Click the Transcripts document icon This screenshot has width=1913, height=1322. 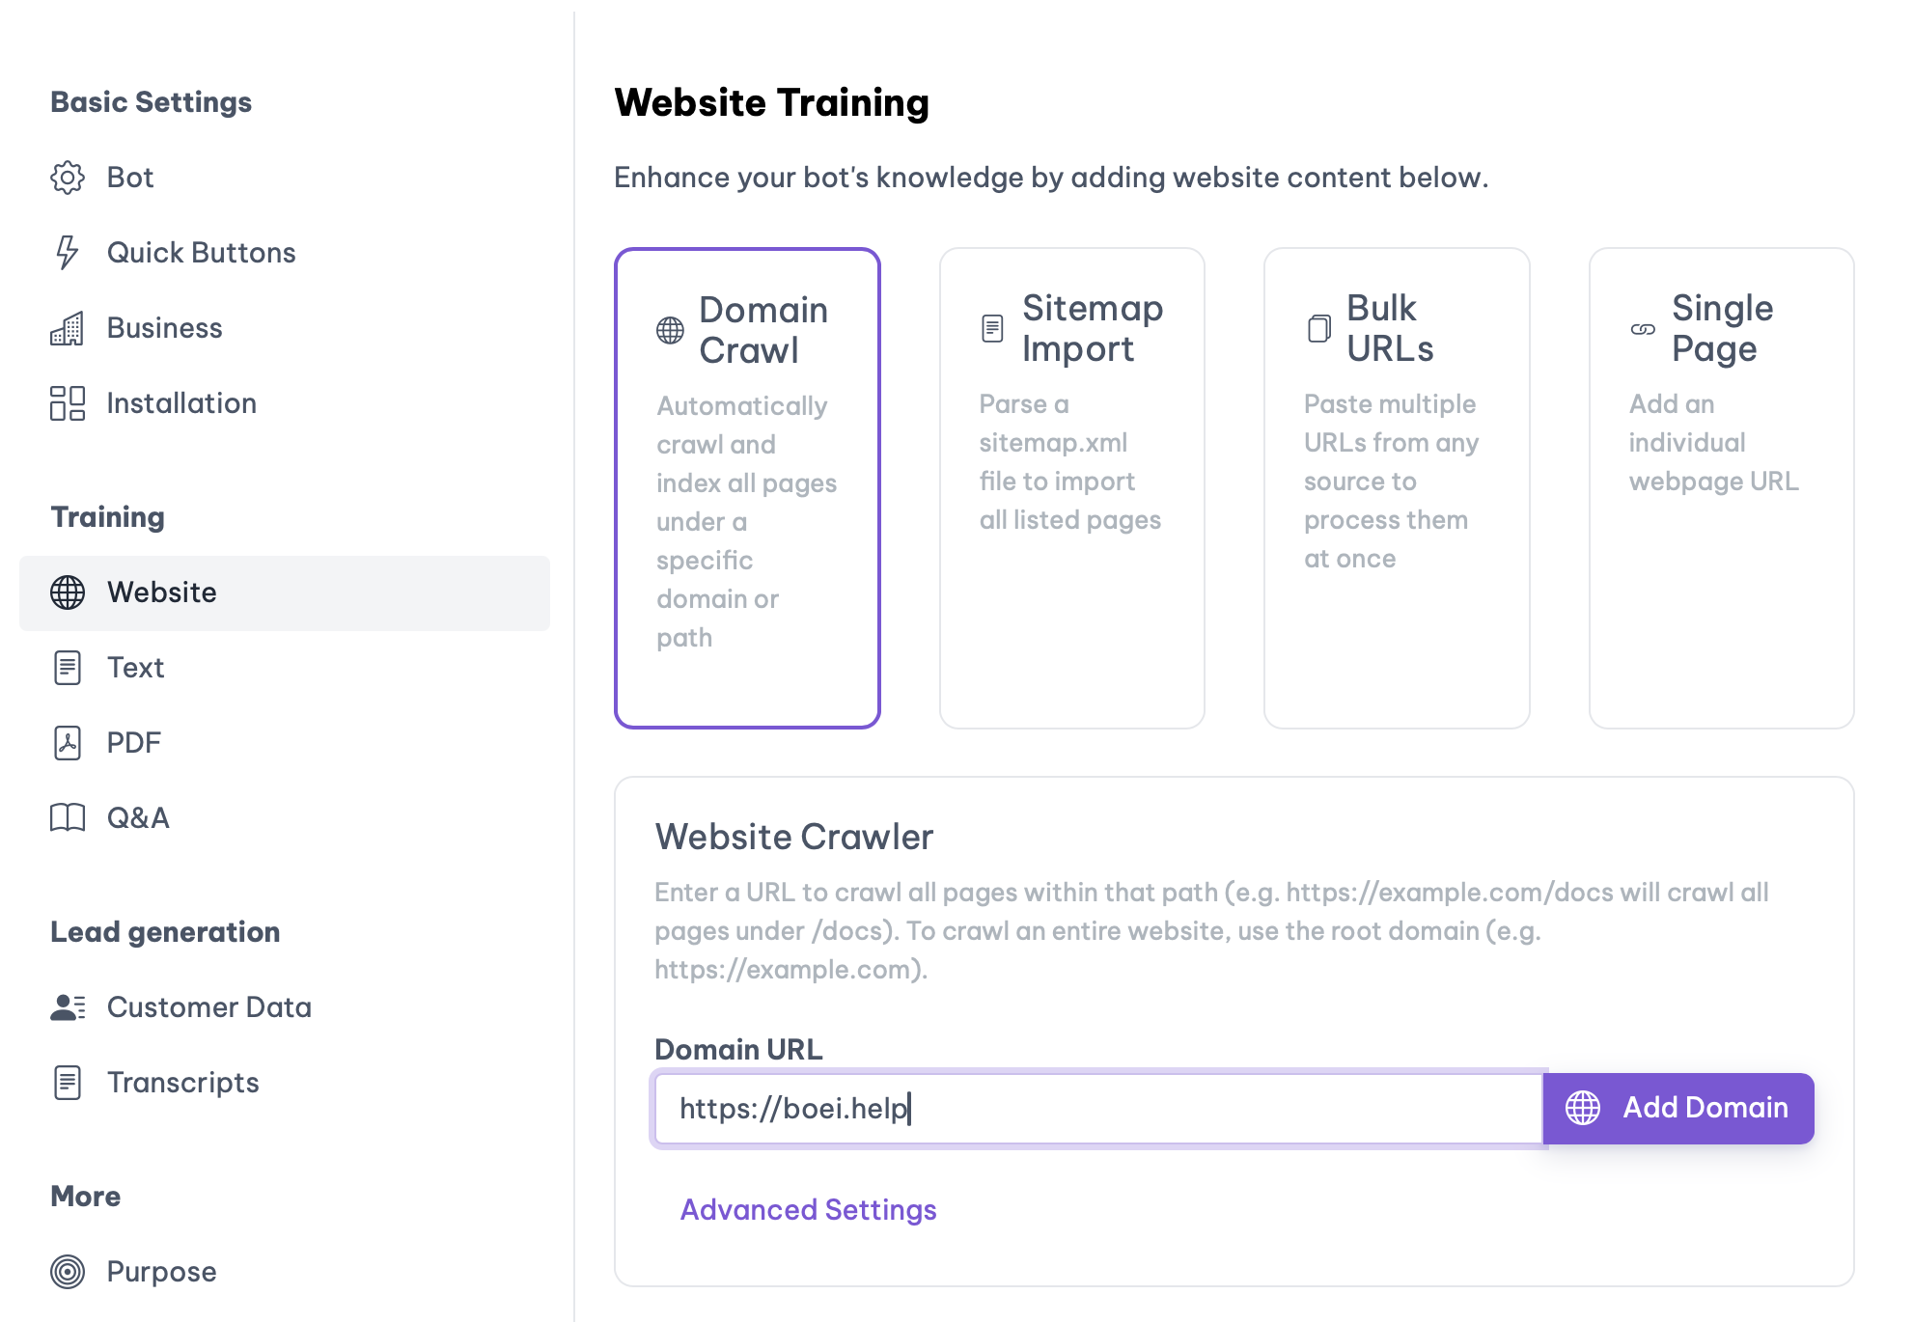(68, 1083)
